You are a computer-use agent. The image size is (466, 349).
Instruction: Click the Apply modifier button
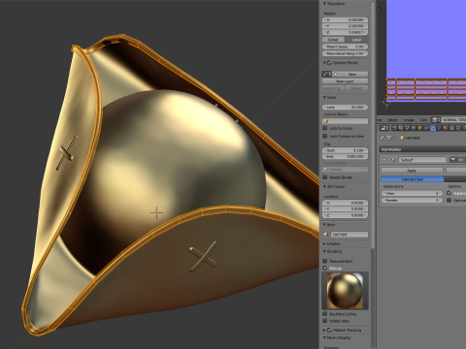tap(412, 171)
